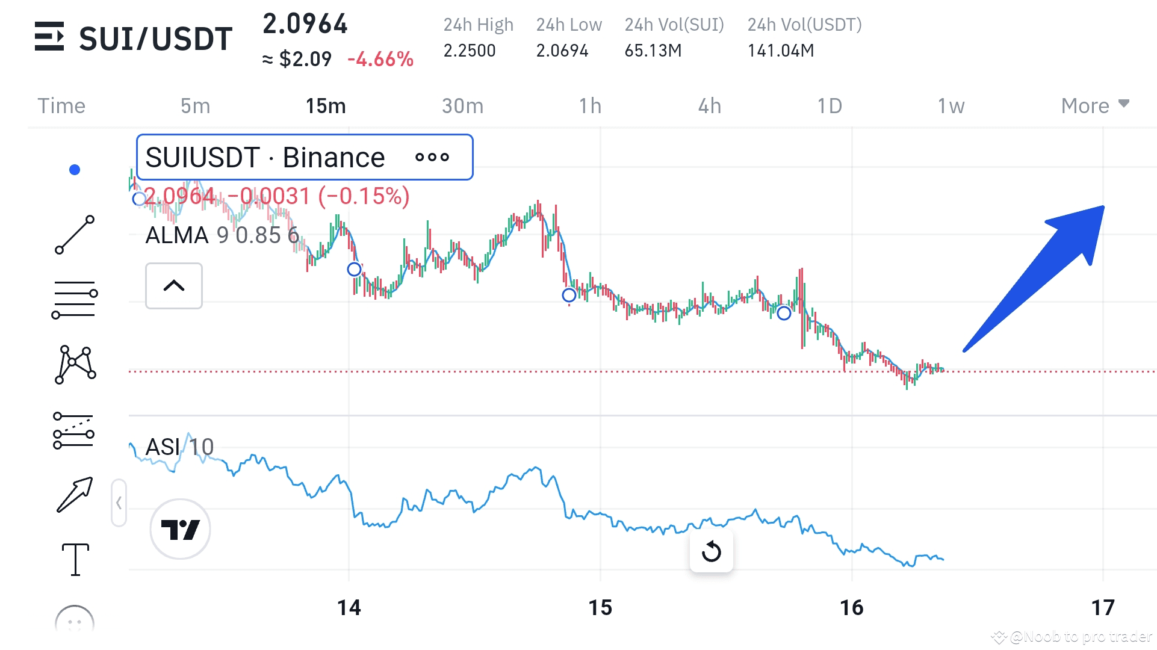1157x650 pixels.
Task: Click the ALMA 9 0.85 6 indicator label
Action: point(222,235)
